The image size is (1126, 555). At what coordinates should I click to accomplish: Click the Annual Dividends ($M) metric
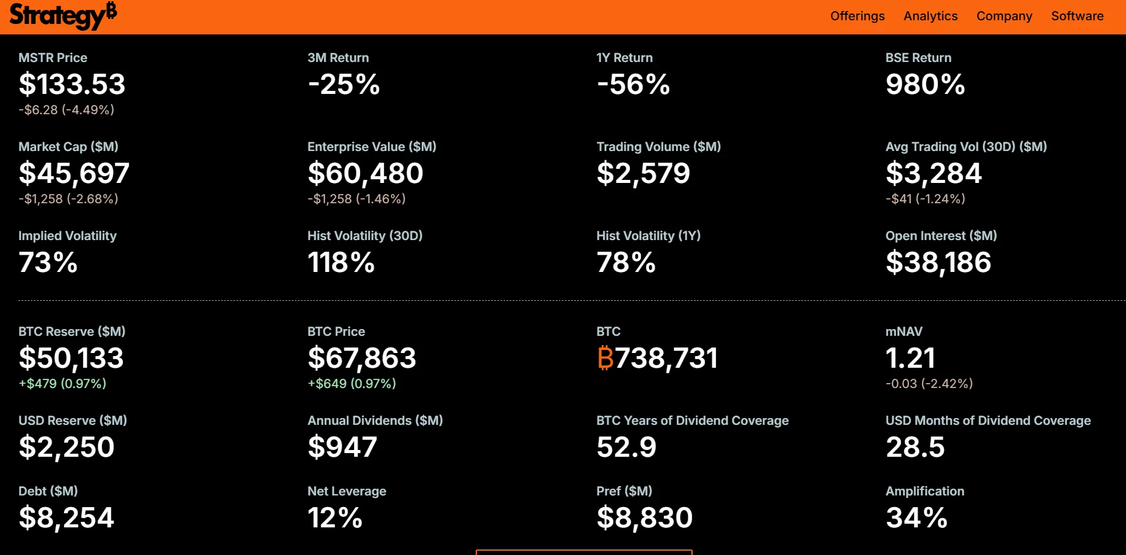(342, 447)
